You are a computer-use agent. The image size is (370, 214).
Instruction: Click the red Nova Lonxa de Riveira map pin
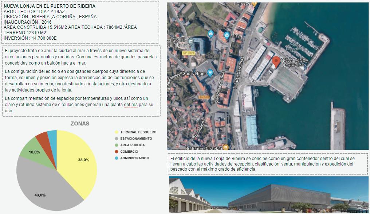[x=276, y=62]
